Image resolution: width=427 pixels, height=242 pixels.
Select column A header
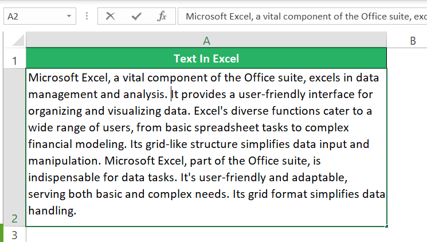pos(206,40)
